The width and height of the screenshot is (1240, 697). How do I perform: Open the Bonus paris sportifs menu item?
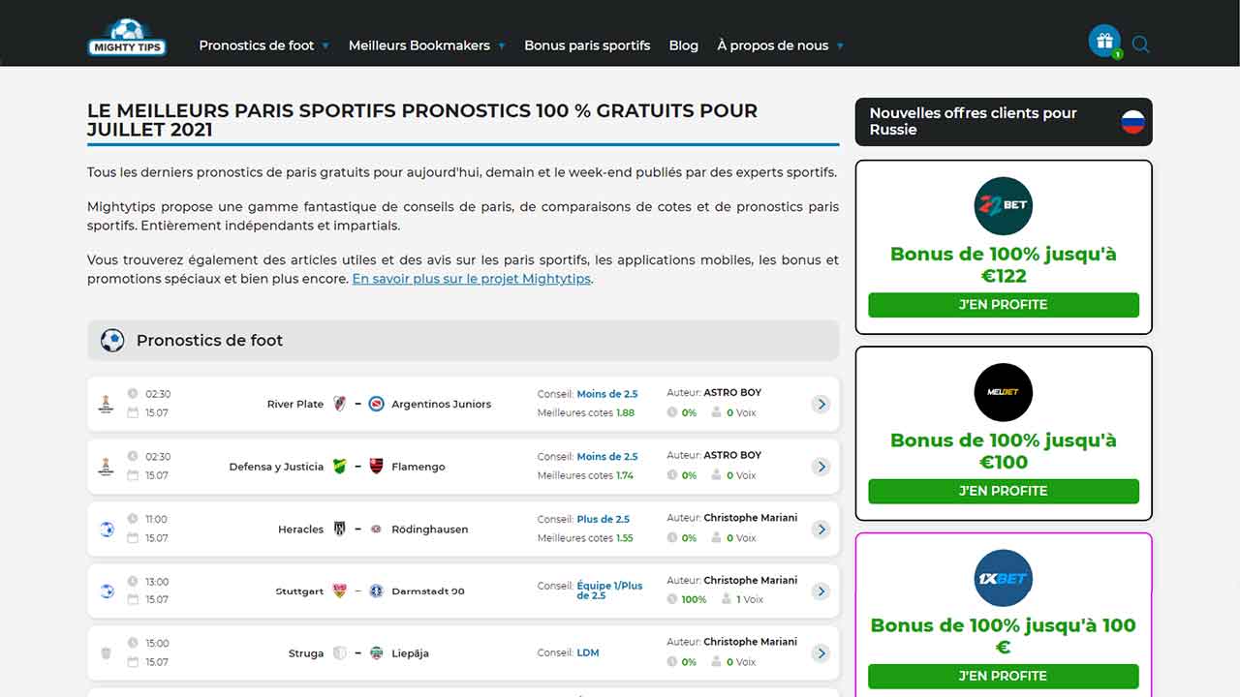(x=587, y=45)
